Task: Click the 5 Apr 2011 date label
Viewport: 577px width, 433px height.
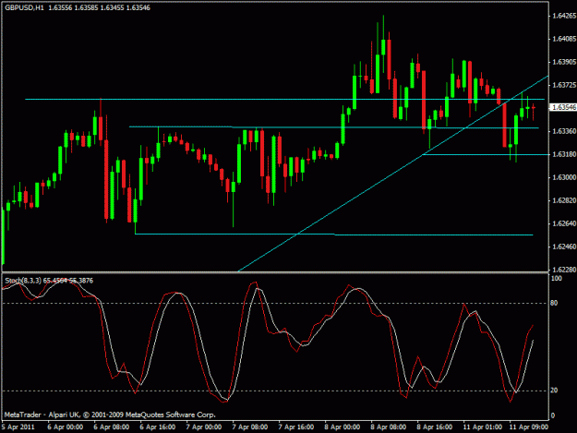Action: (x=18, y=427)
